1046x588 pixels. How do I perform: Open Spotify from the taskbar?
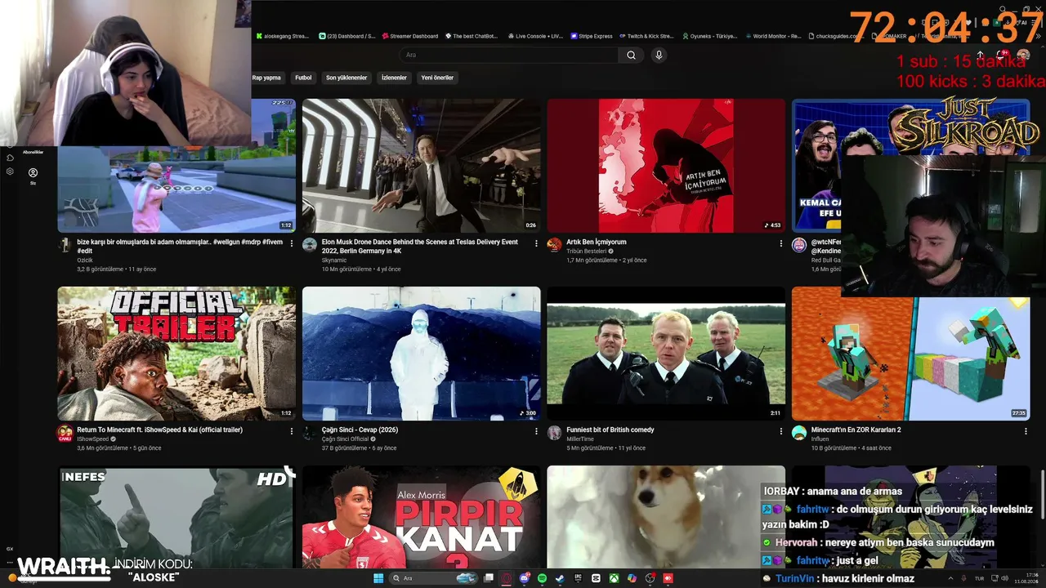coord(542,578)
